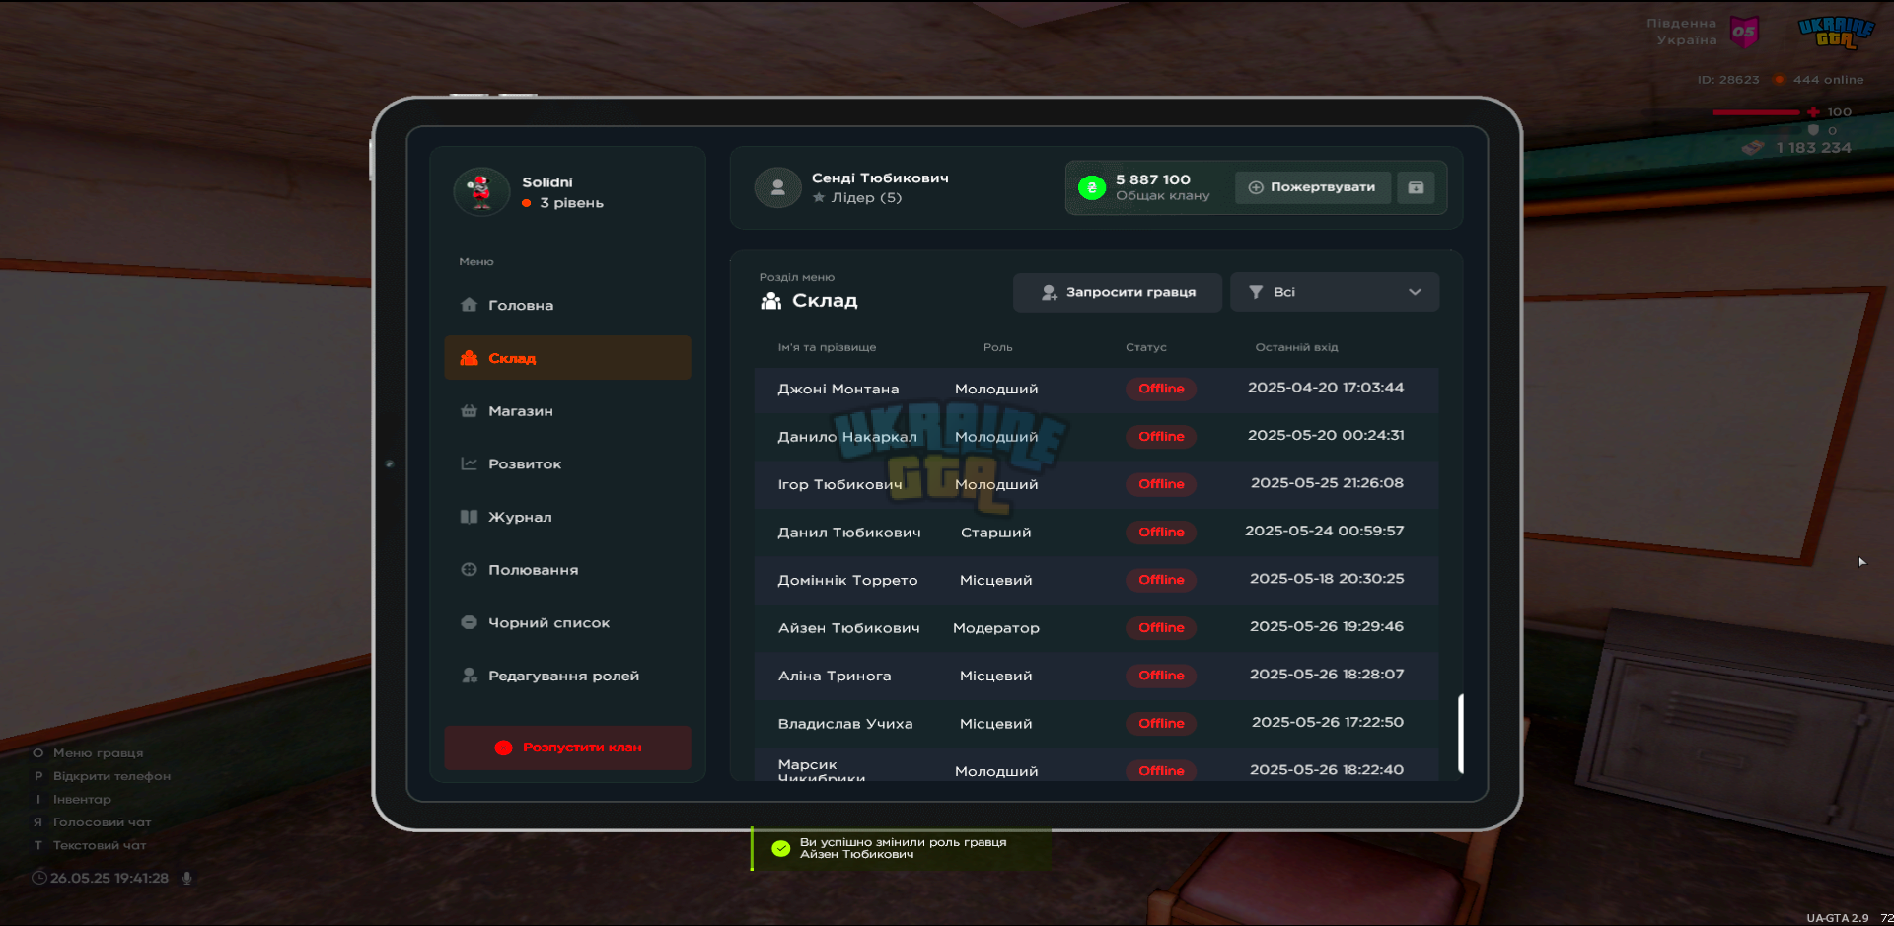The width and height of the screenshot is (1894, 926).
Task: Click the Ім'я та прізвище column header
Action: click(x=827, y=347)
